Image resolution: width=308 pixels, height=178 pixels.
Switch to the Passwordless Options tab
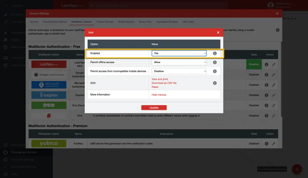coord(55,22)
